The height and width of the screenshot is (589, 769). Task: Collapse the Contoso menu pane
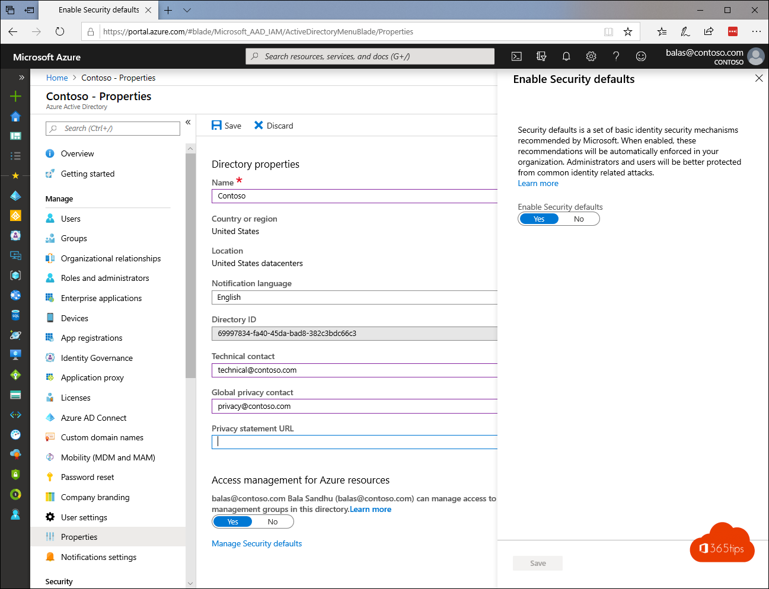[188, 122]
